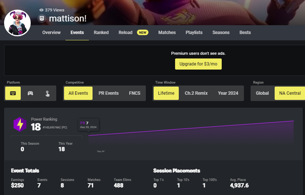This screenshot has width=305, height=195.
Task: Click the Top 10's value 1
Action: [x=178, y=185]
